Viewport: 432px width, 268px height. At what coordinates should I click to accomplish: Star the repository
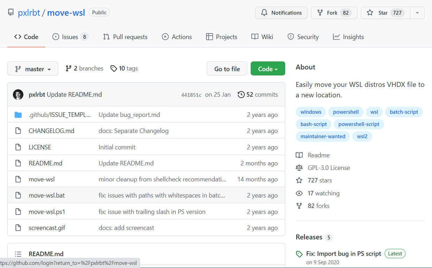tap(385, 13)
